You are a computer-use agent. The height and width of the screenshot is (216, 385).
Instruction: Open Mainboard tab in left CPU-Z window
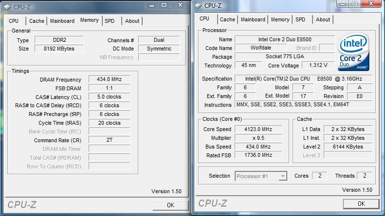(x=62, y=21)
